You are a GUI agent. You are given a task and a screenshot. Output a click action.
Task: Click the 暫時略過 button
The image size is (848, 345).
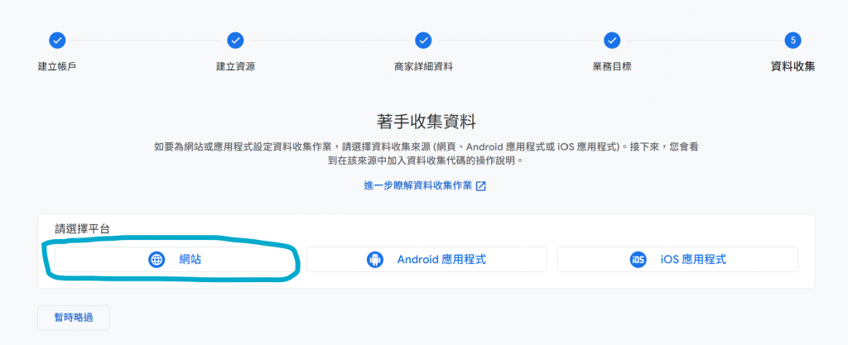coord(74,318)
